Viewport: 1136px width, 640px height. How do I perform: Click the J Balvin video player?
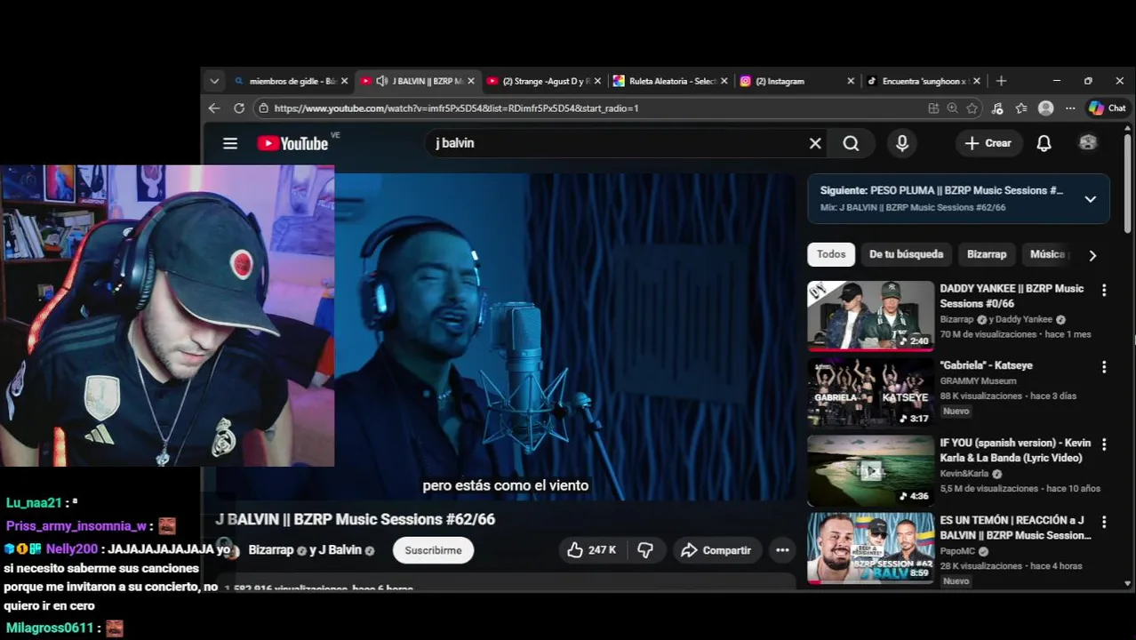click(565, 336)
